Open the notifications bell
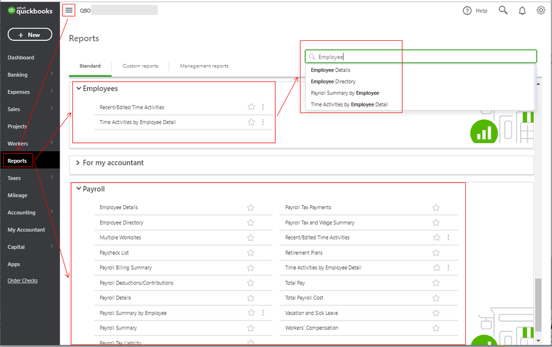Image resolution: width=552 pixels, height=347 pixels. click(x=522, y=10)
